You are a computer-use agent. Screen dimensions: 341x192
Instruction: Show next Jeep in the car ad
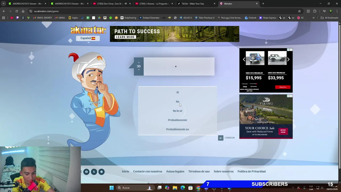pos(288,59)
